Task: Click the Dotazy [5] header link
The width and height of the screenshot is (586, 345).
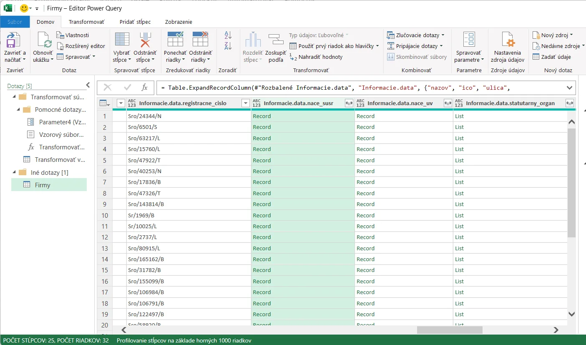Action: (x=20, y=86)
